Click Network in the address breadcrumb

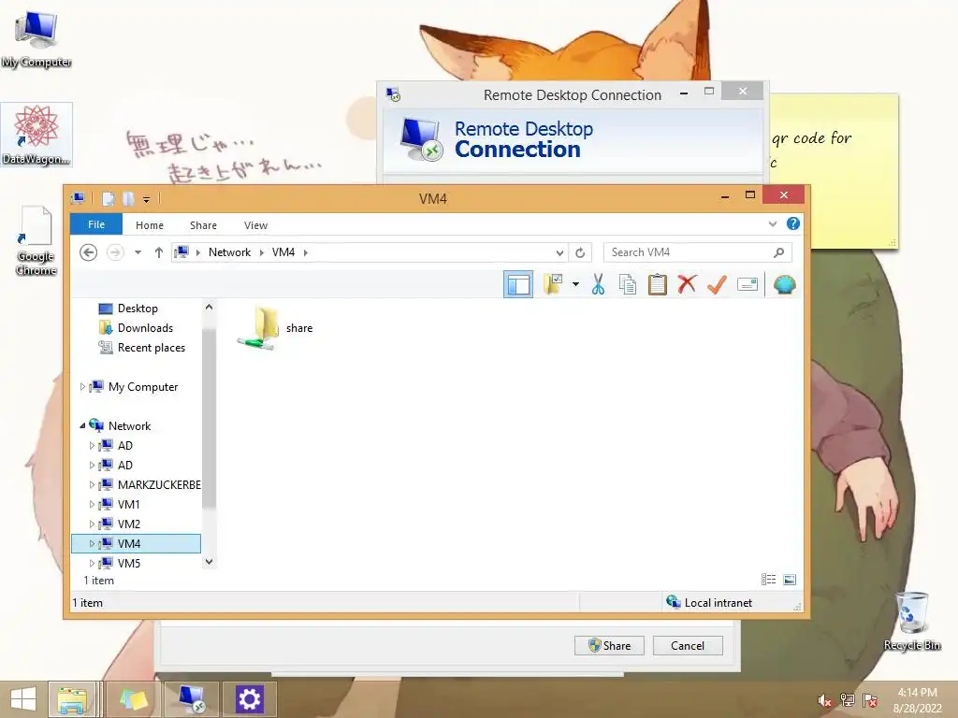[230, 252]
